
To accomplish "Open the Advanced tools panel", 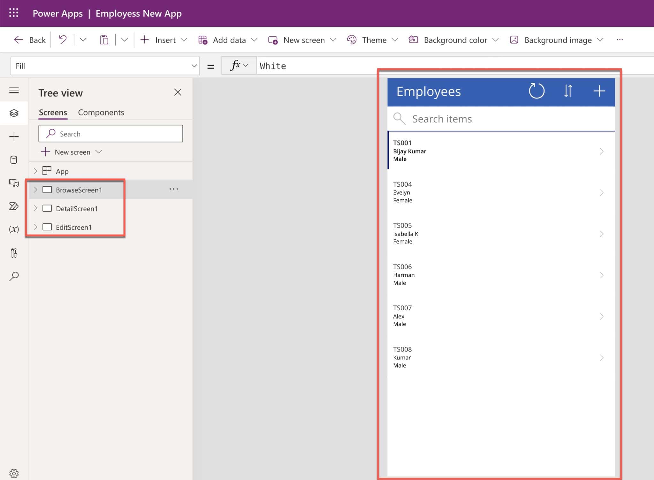I will pos(14,253).
